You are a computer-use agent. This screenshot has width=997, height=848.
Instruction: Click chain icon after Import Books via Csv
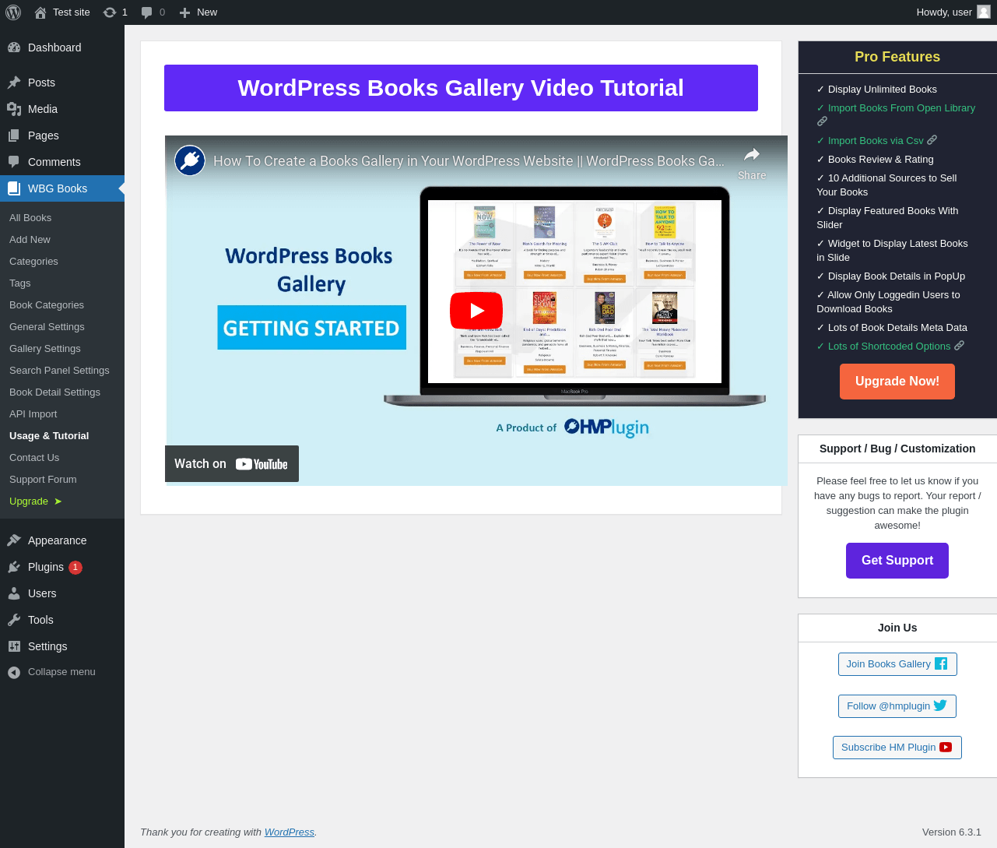[932, 140]
